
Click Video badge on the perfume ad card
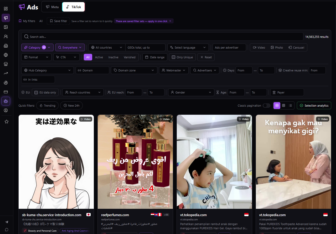tap(164, 119)
